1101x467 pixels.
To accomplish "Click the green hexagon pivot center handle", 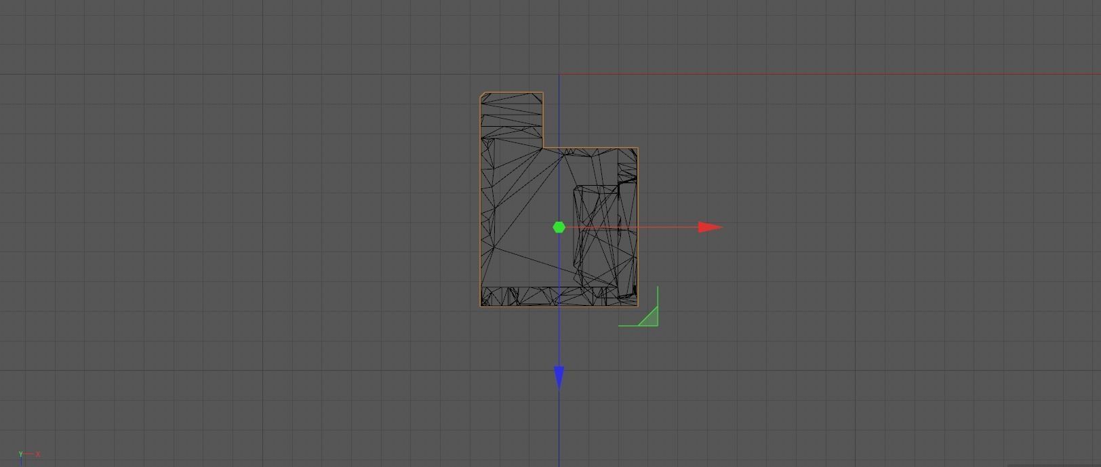I will click(x=559, y=228).
